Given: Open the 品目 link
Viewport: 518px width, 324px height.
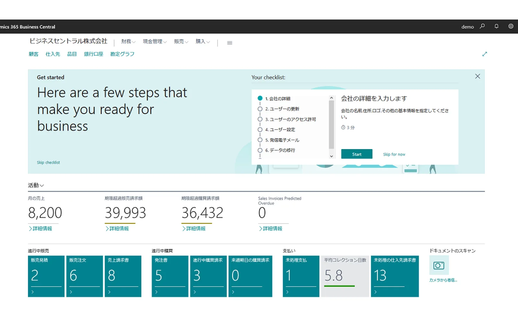Looking at the screenshot, I should click(x=72, y=54).
